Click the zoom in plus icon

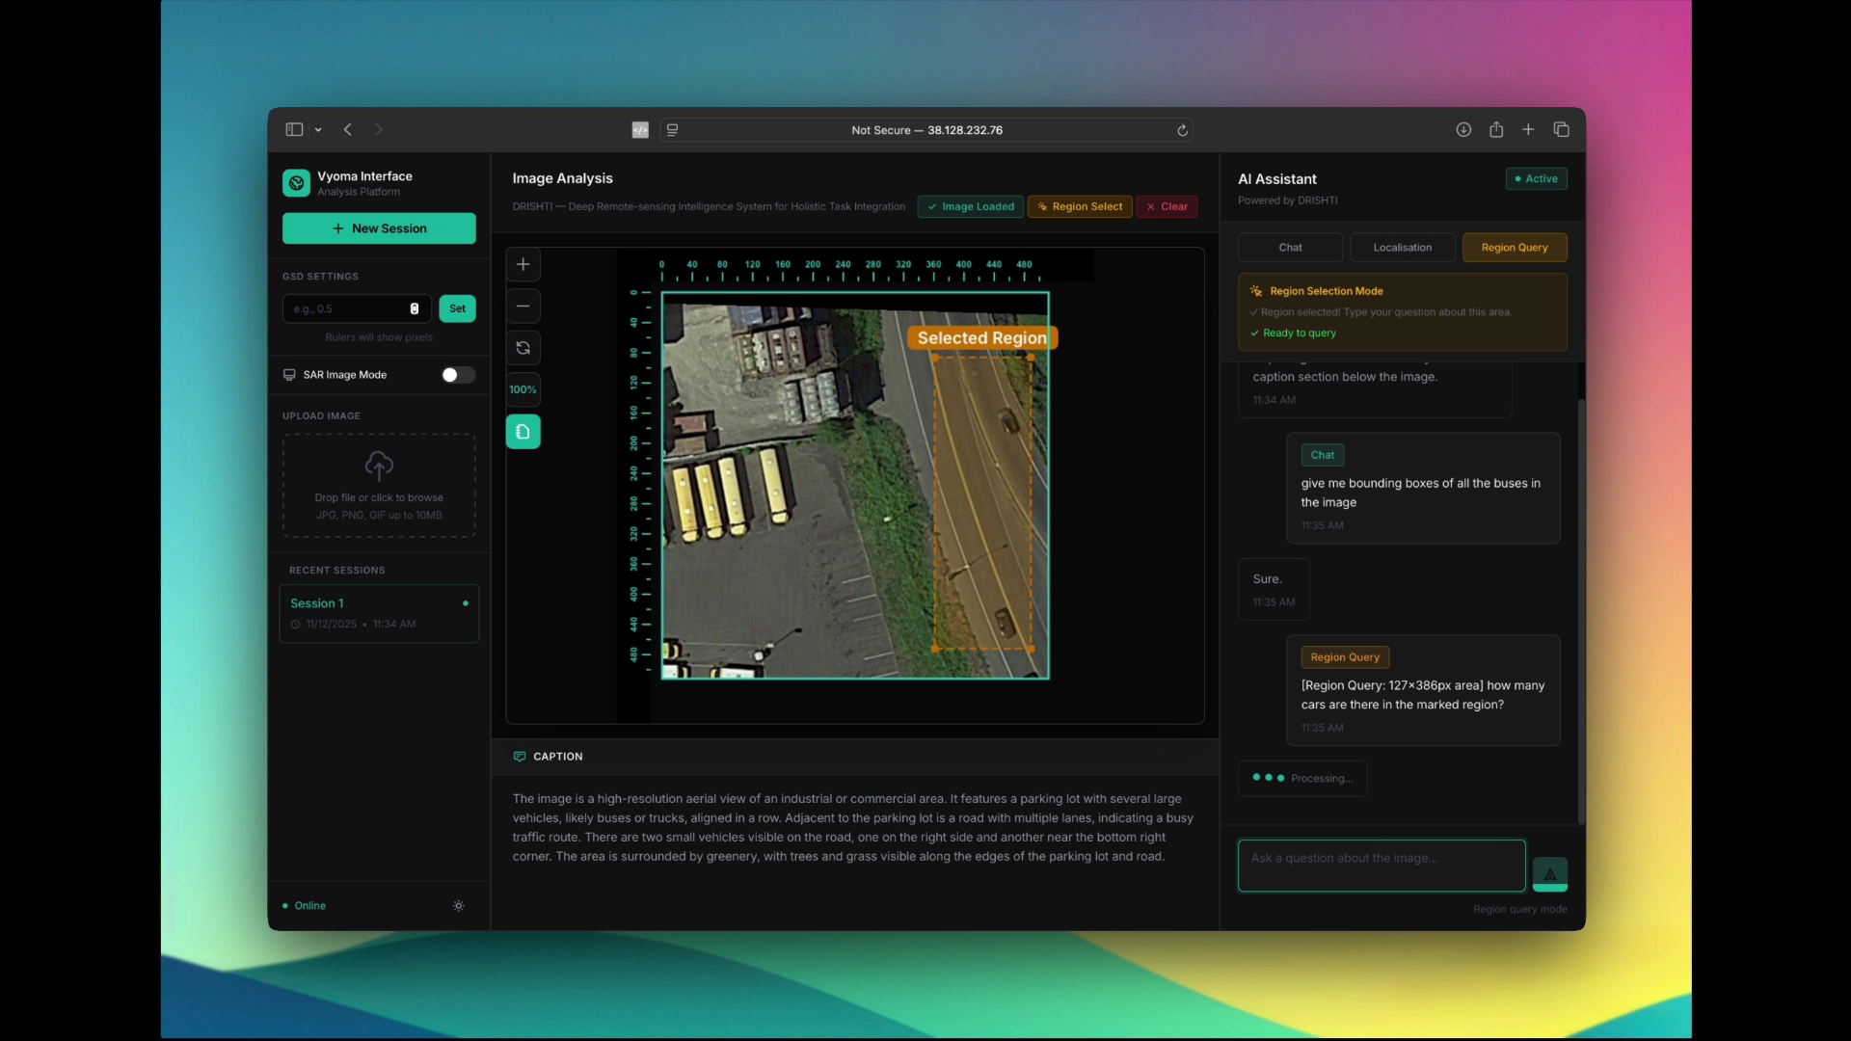pos(523,264)
